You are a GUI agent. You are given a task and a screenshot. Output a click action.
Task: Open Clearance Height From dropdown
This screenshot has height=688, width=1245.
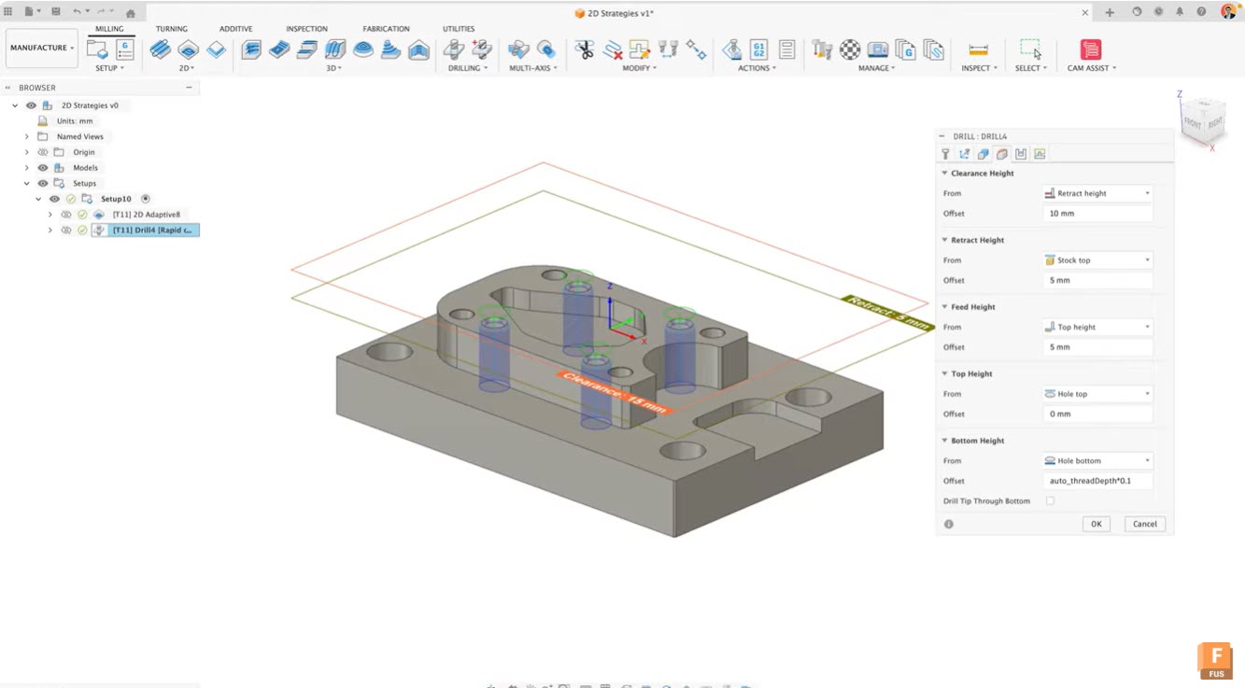[x=1097, y=193]
